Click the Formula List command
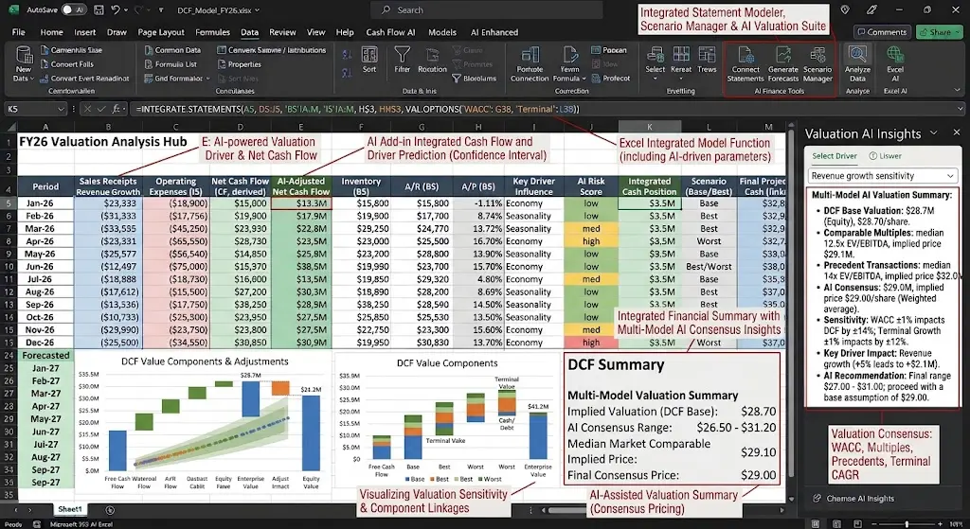The width and height of the screenshot is (970, 529). click(x=171, y=64)
